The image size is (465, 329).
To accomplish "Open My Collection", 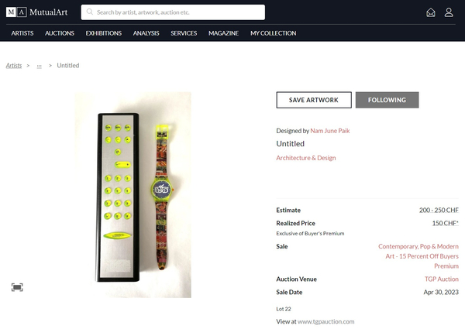I will pos(273,33).
